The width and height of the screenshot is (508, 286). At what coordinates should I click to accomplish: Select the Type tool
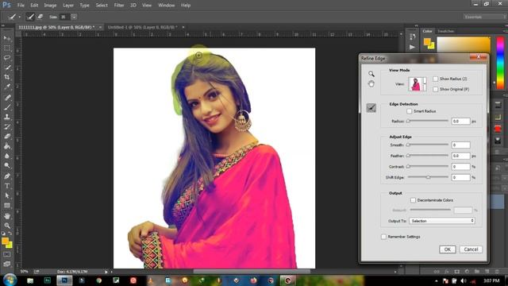point(7,186)
